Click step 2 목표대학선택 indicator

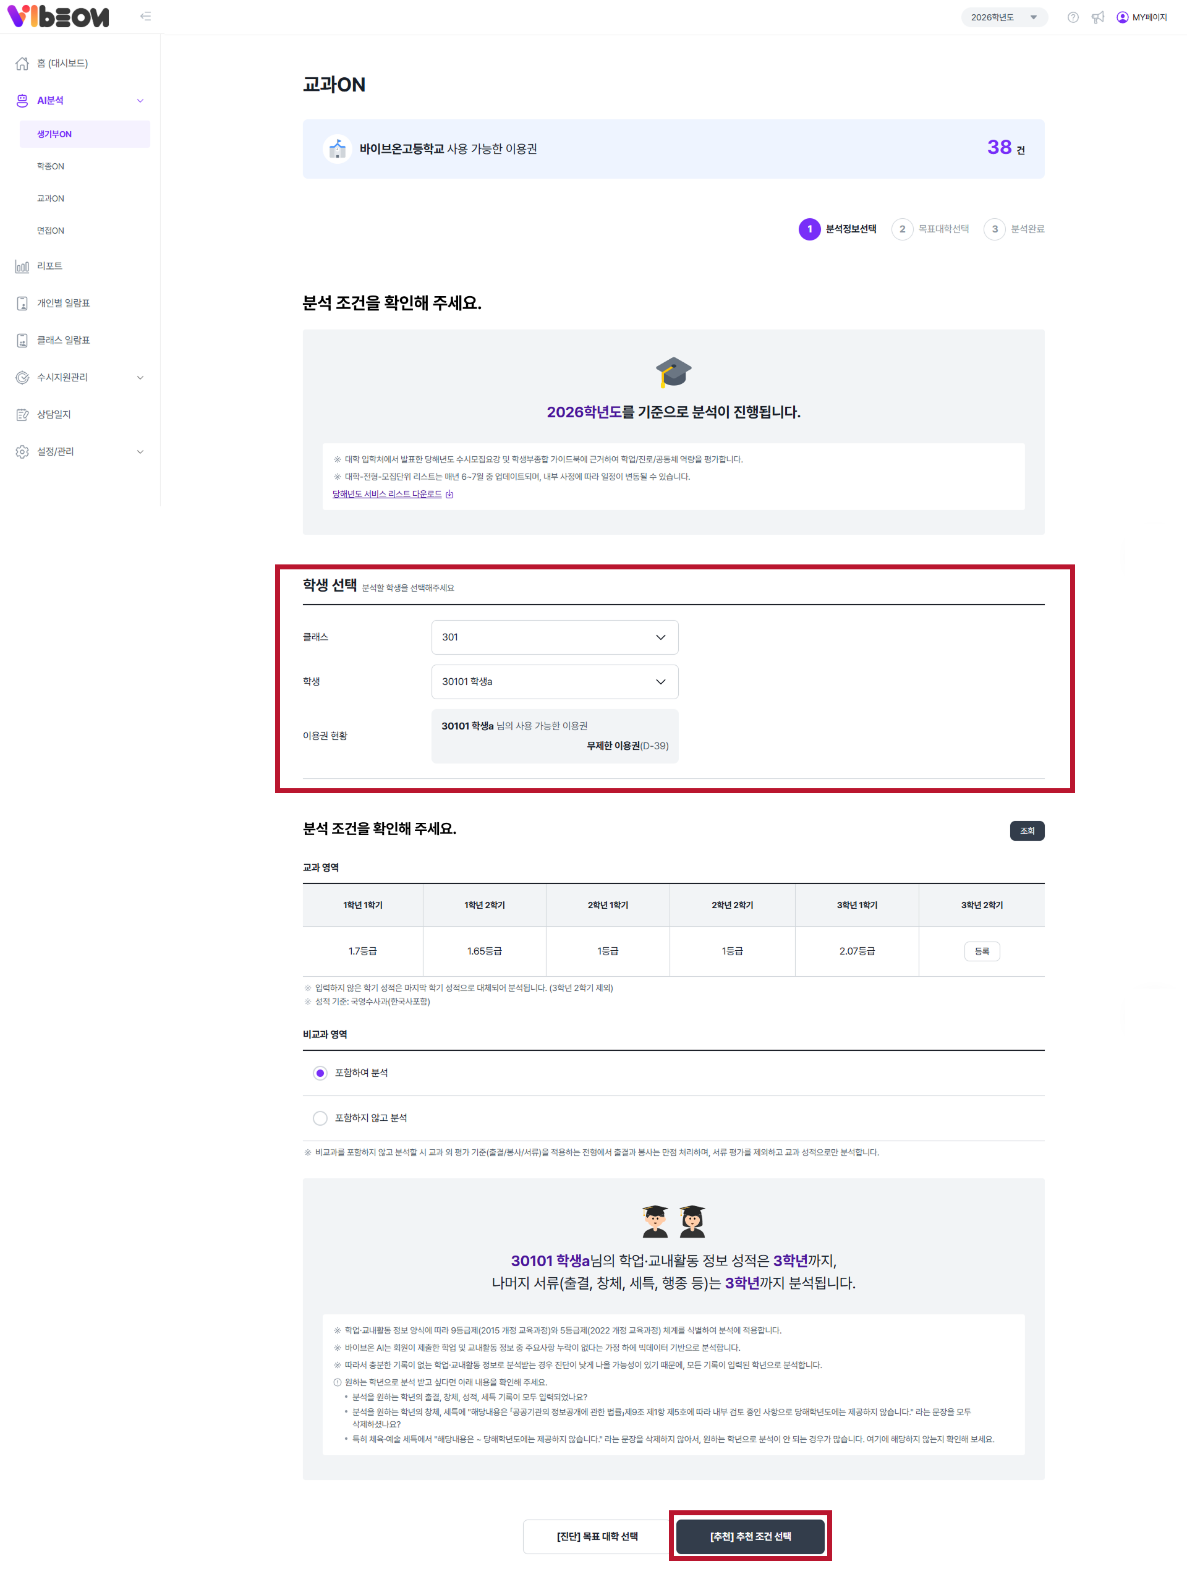tap(930, 229)
